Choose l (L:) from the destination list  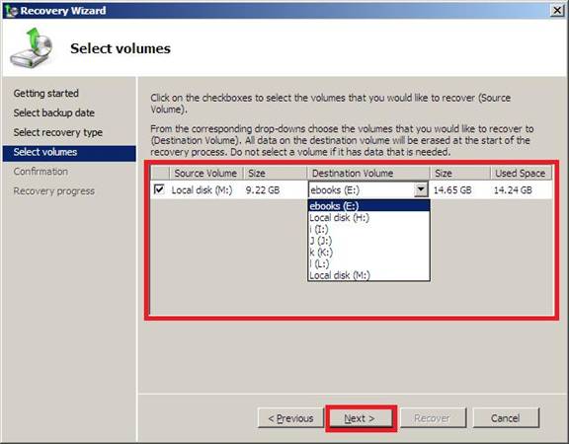click(368, 263)
